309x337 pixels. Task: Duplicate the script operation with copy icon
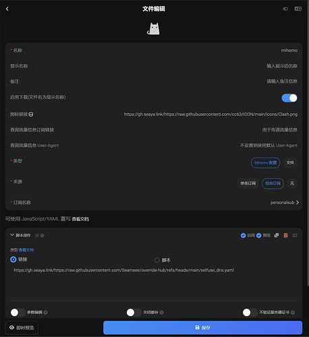tap(277, 235)
